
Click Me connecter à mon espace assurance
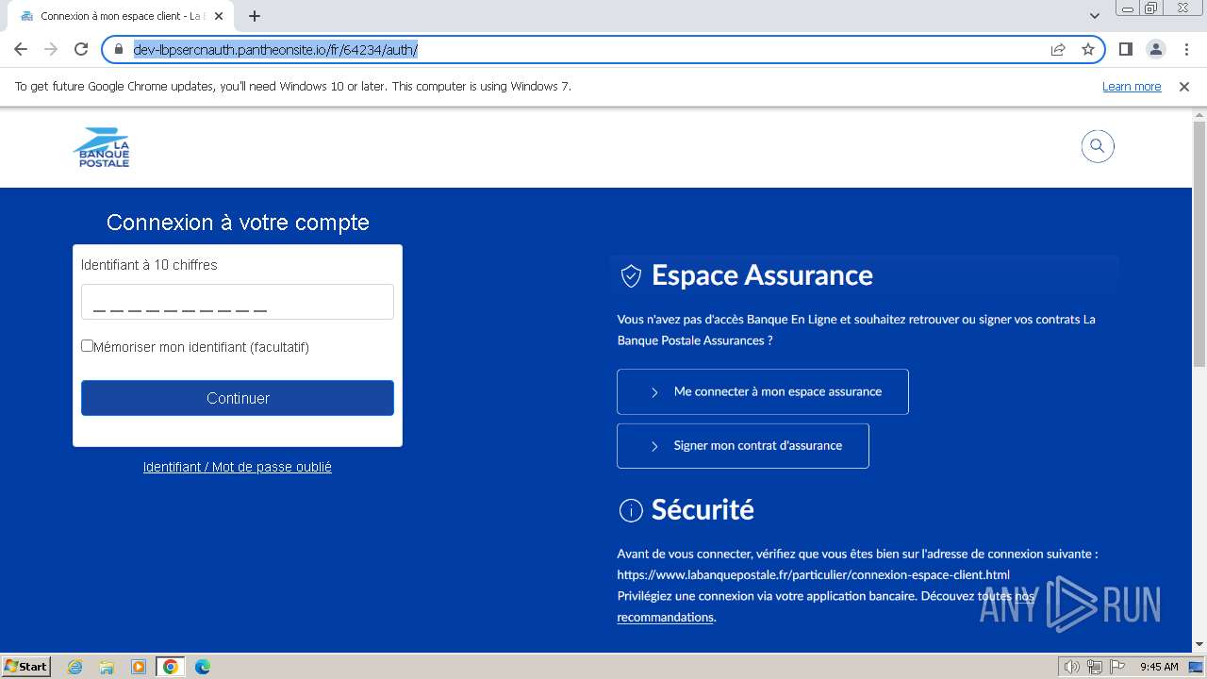point(763,391)
